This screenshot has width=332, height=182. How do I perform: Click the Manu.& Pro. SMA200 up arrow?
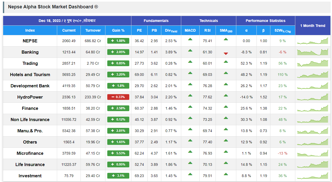coord(226,129)
